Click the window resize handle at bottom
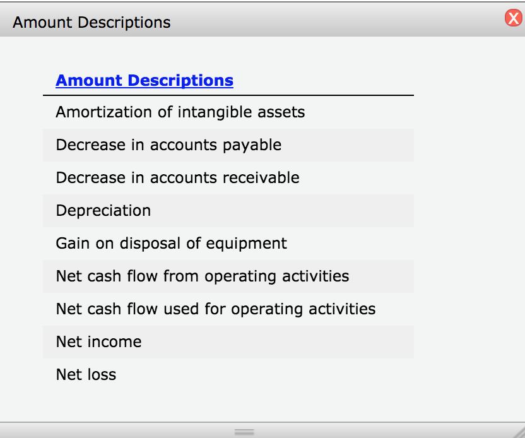The image size is (525, 438). [244, 432]
